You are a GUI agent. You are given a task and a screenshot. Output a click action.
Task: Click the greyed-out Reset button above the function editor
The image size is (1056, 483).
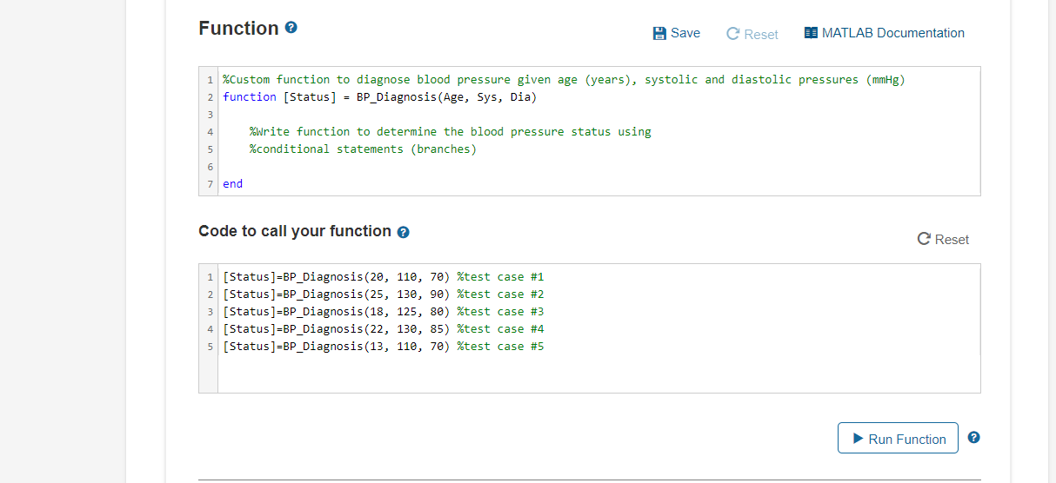click(752, 34)
